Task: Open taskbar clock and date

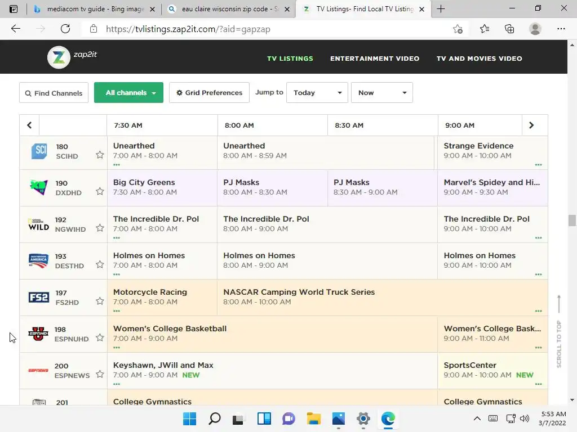Action: 553,418
